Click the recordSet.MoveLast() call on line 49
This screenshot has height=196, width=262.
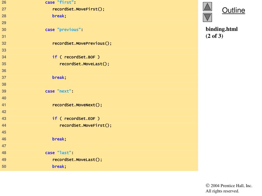(77, 159)
